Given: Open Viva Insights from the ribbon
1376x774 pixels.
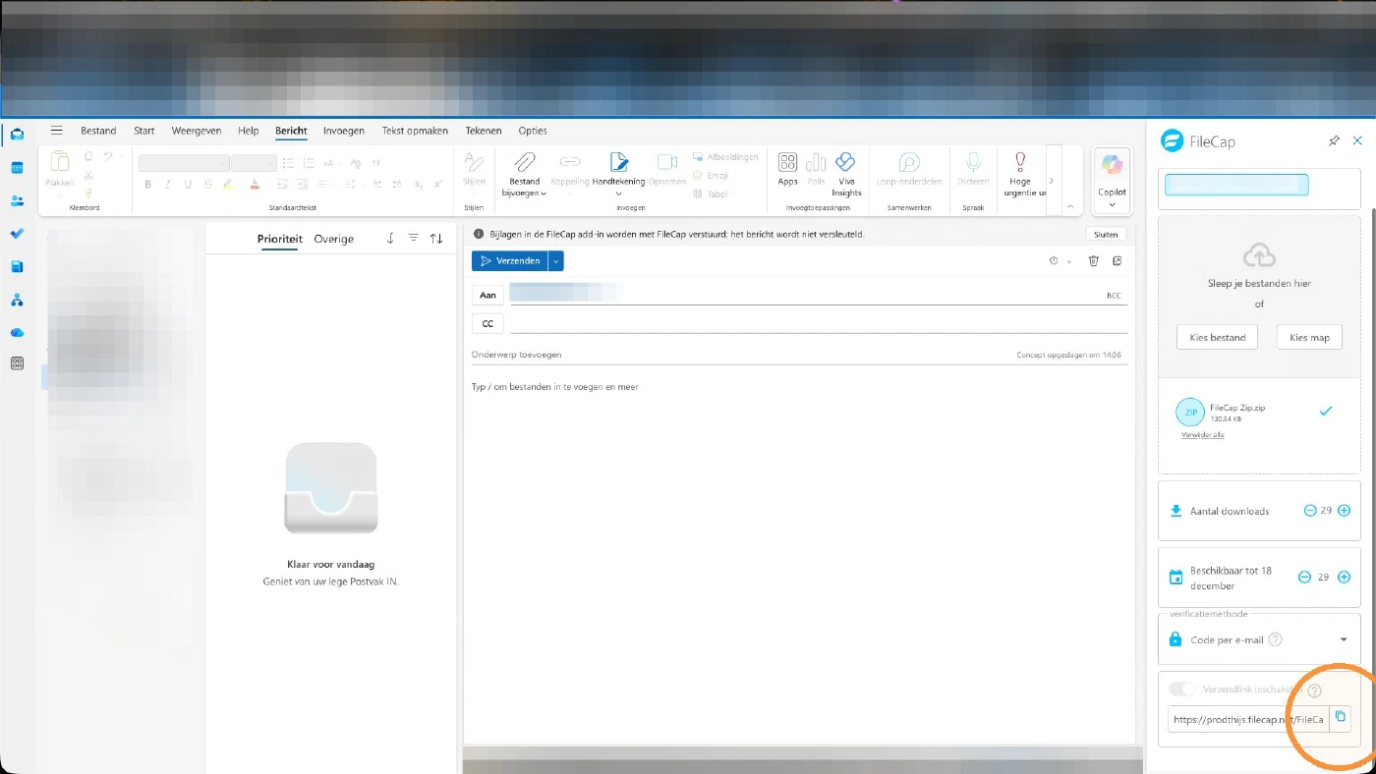Looking at the screenshot, I should 845,175.
